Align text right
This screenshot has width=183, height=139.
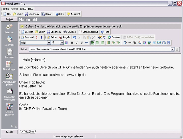coord(102,43)
